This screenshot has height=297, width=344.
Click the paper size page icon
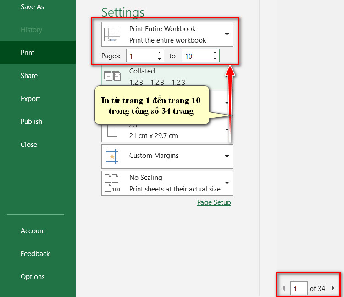click(112, 130)
